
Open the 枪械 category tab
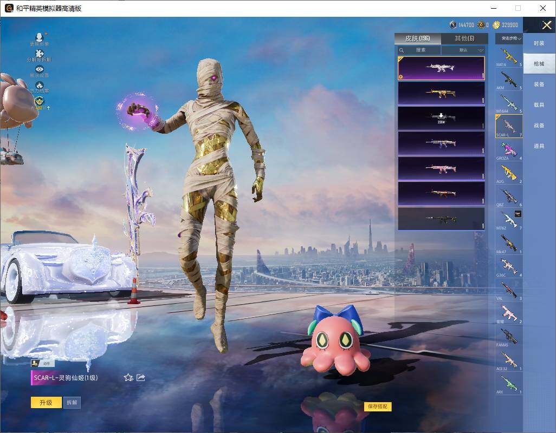(x=539, y=64)
